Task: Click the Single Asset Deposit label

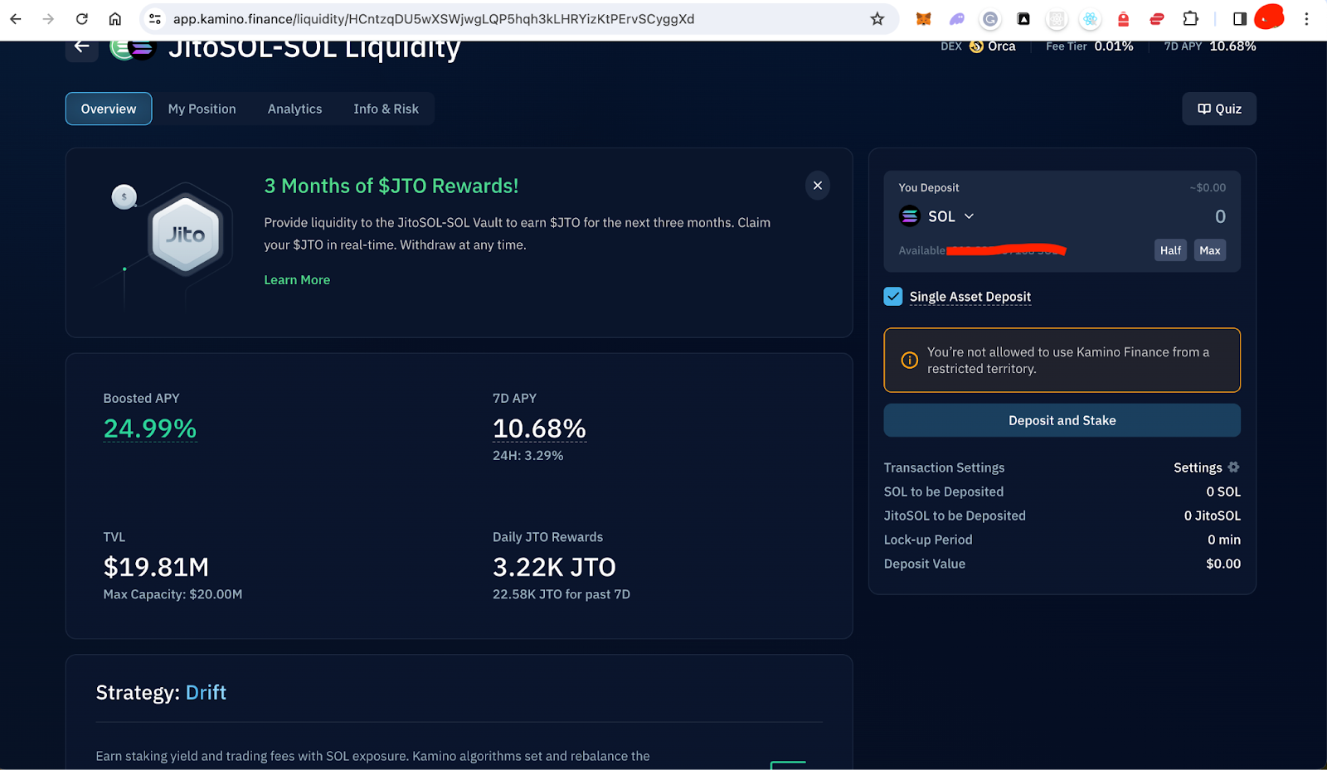Action: [970, 297]
